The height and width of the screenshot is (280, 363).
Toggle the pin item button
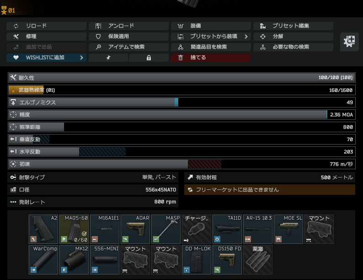pyautogui.click(x=108, y=58)
